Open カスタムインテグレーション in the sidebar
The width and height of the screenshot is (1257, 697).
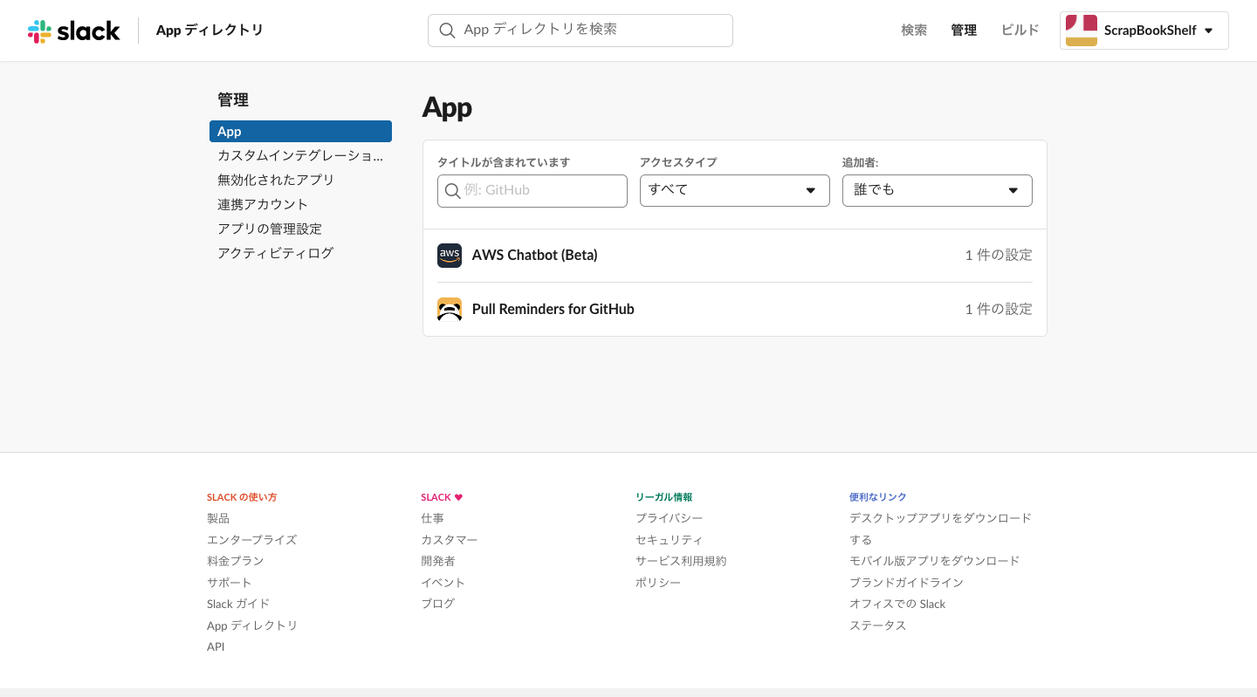pos(299,156)
